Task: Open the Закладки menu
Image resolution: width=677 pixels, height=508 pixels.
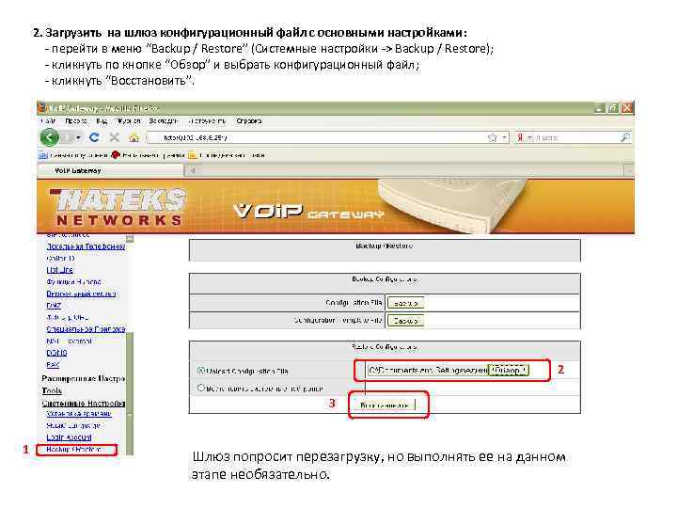Action: pos(164,121)
